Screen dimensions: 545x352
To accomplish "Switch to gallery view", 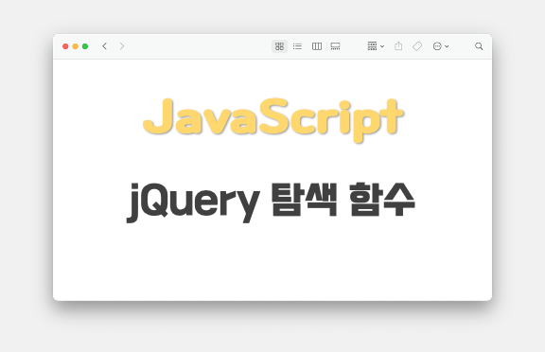I will 335,46.
